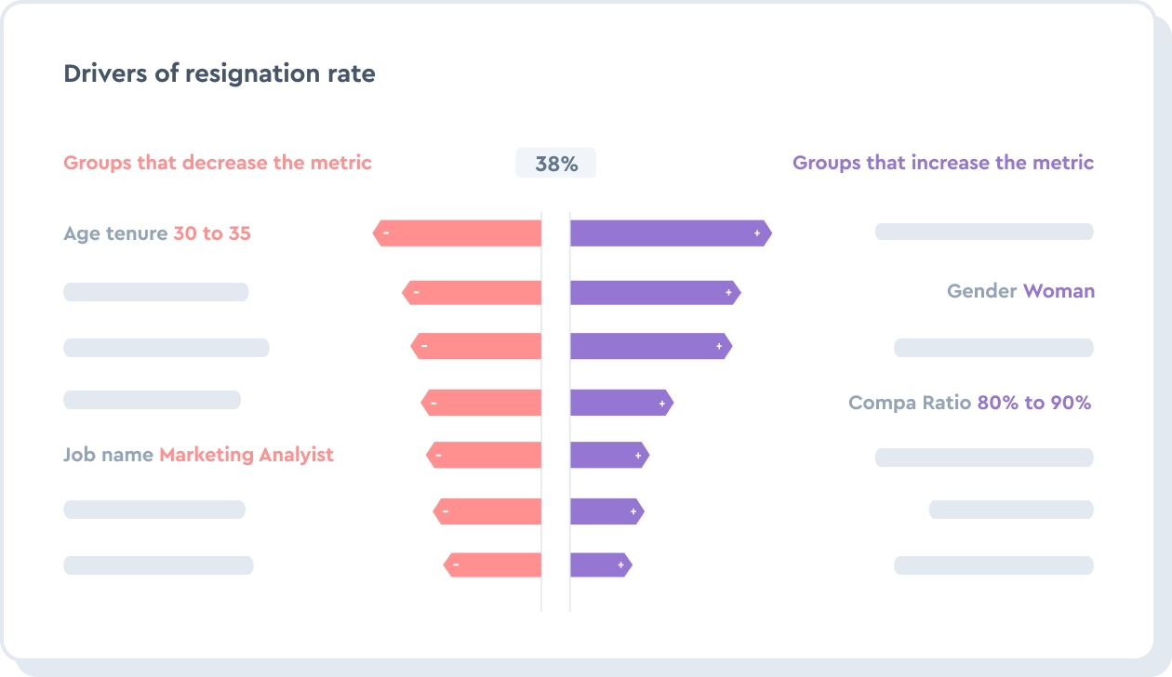Select the 38% metric badge
This screenshot has width=1172, height=677.
click(556, 164)
